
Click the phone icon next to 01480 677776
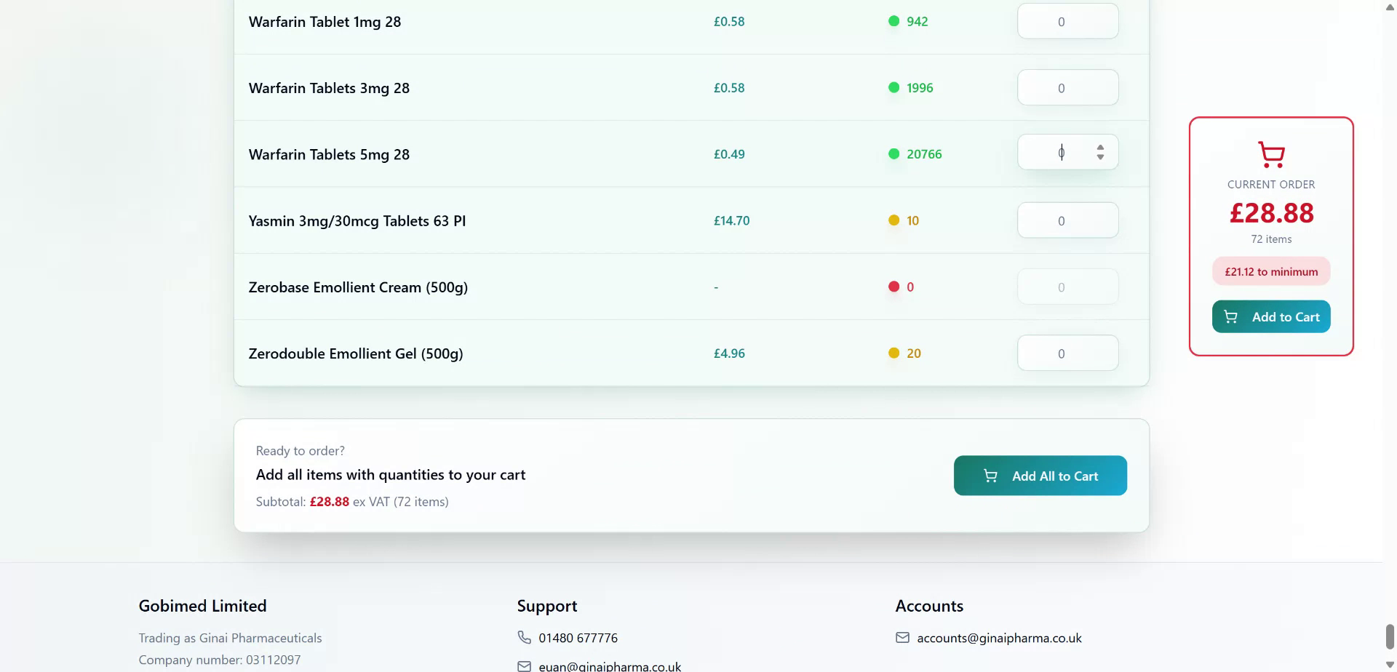tap(524, 637)
